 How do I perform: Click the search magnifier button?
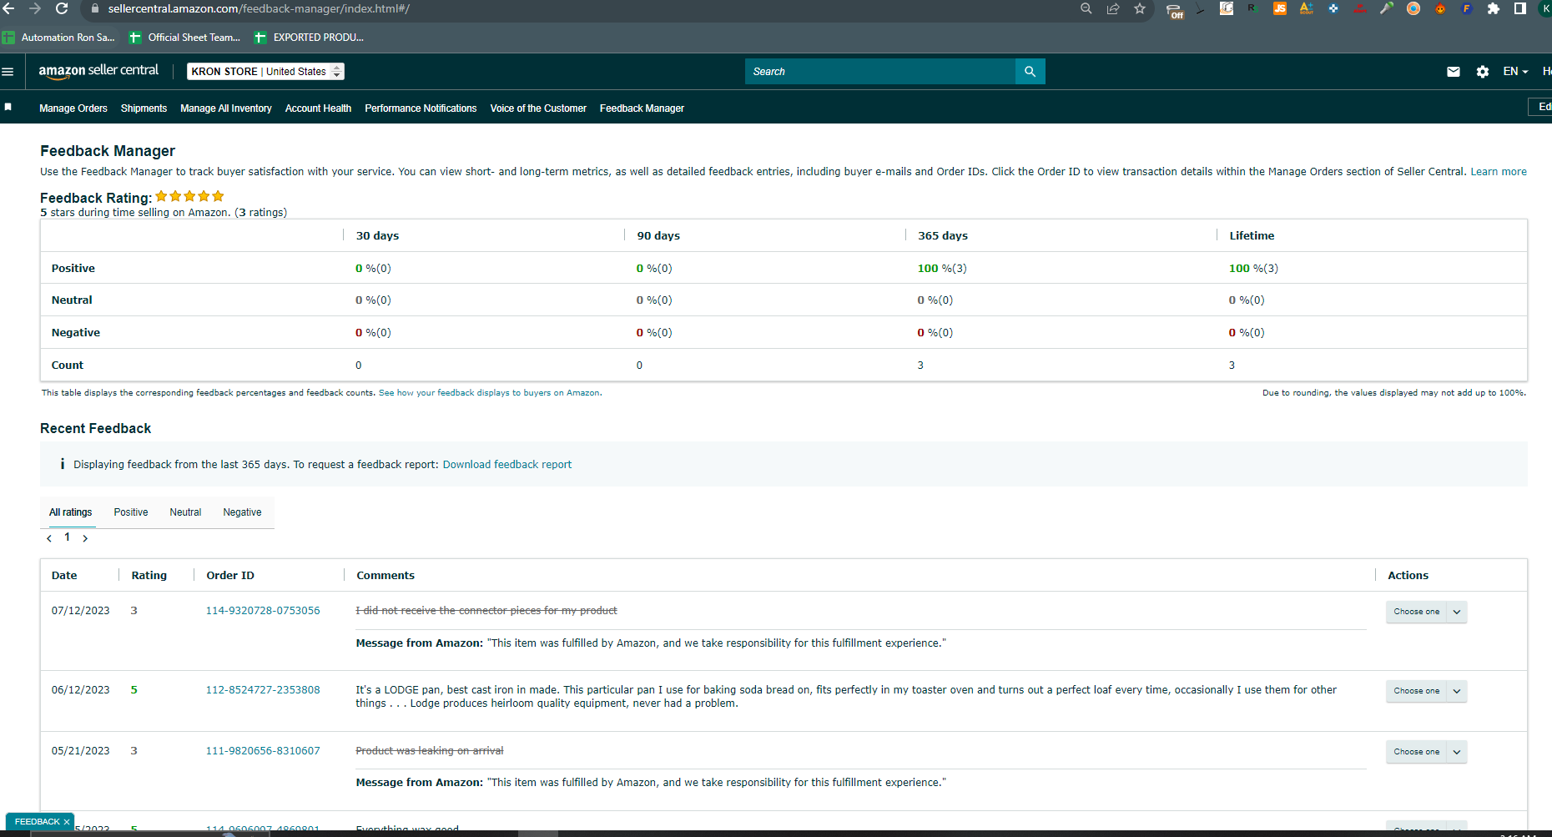[1030, 72]
